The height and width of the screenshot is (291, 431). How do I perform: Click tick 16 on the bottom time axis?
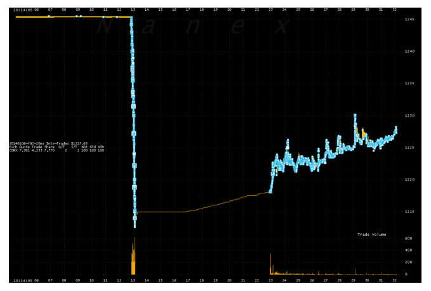[x=175, y=280]
